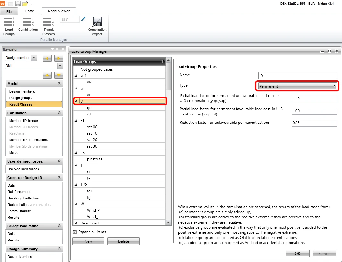Click the pencil edit icon beside ULS
Screen dimensions: 342x262
(83, 19)
